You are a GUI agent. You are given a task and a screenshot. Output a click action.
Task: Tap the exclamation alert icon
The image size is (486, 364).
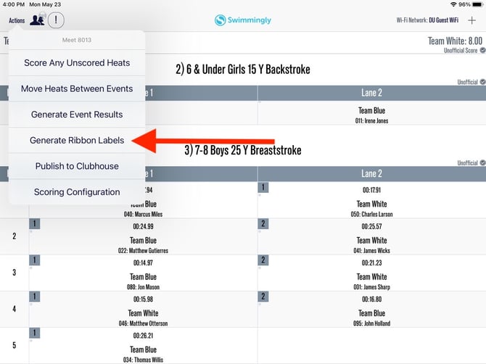click(56, 20)
